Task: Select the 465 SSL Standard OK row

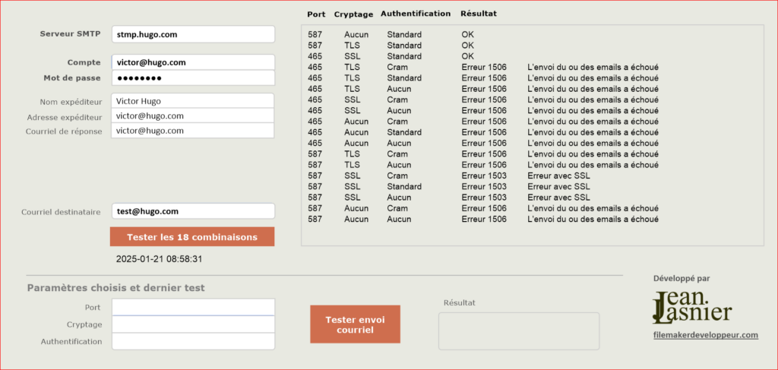Action: coord(391,56)
